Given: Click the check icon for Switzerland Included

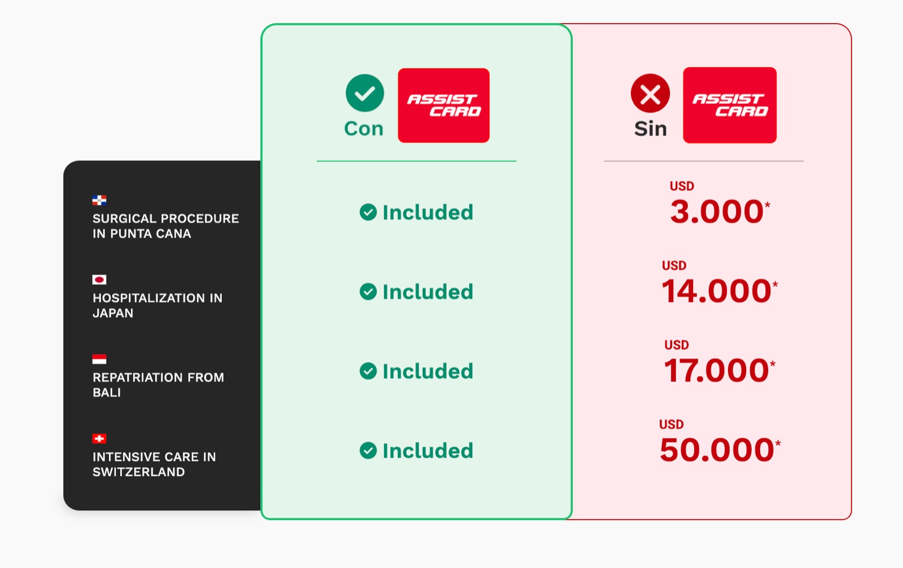Looking at the screenshot, I should tap(368, 451).
